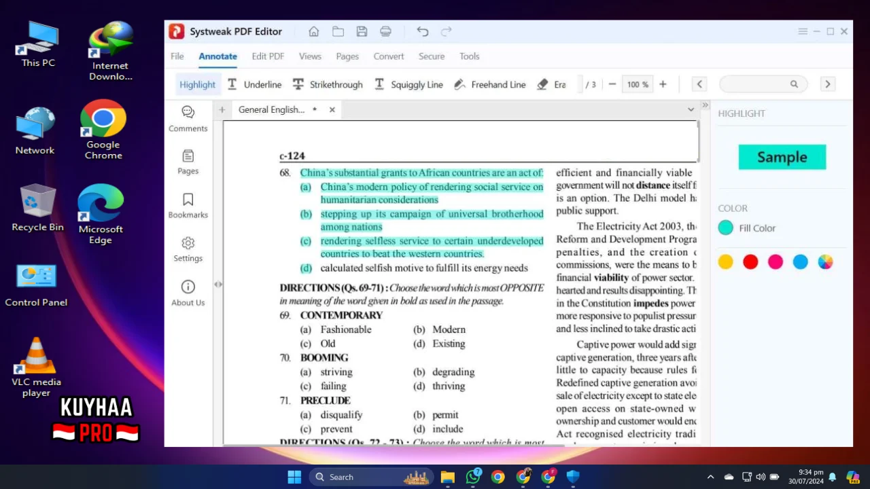This screenshot has height=489, width=870.
Task: Open This PC desktop icon
Action: tap(38, 44)
